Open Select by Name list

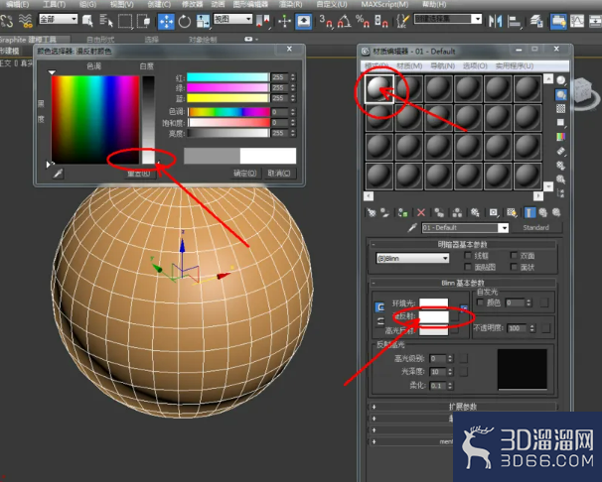click(x=106, y=21)
